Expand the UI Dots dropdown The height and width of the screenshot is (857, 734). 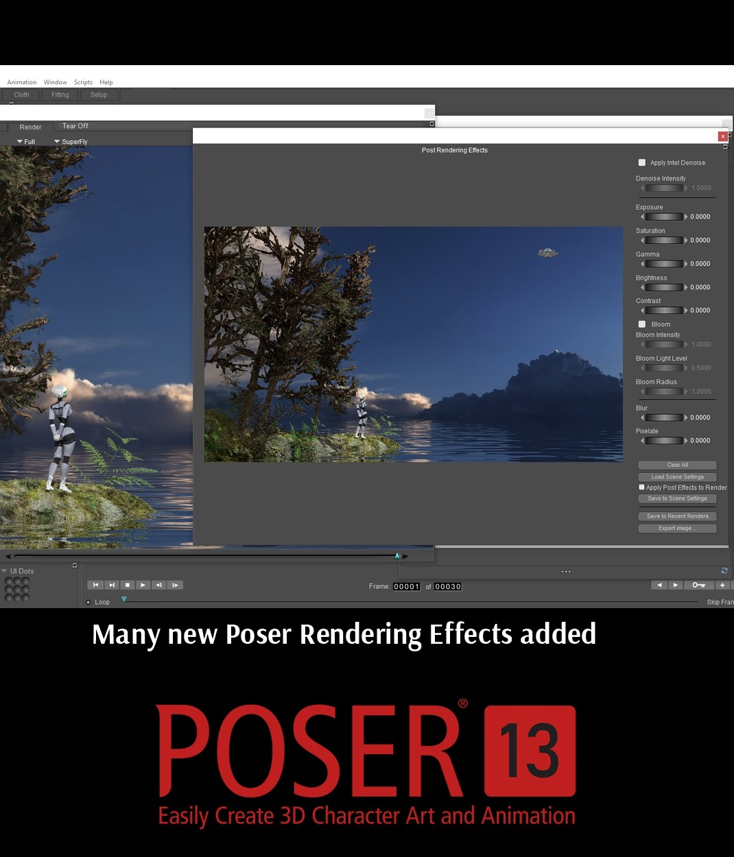(4, 570)
